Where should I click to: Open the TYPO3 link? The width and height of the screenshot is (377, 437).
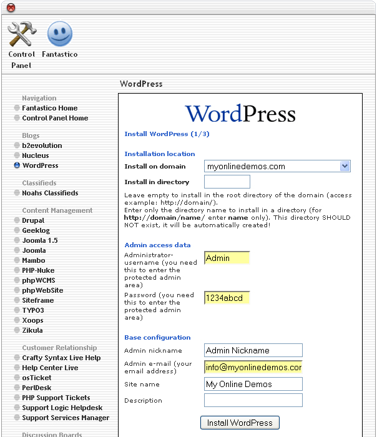(33, 310)
